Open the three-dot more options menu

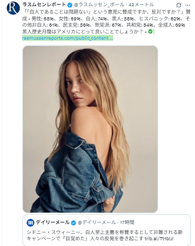pos(188,5)
